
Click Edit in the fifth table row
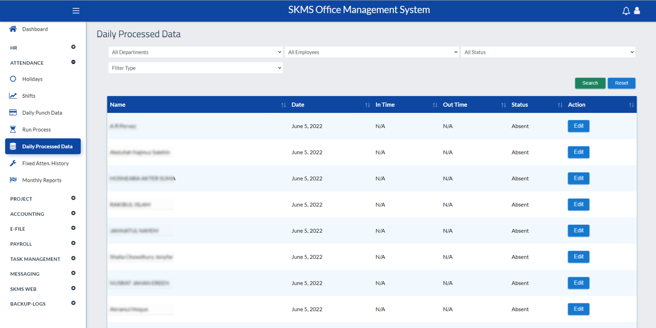[579, 231]
